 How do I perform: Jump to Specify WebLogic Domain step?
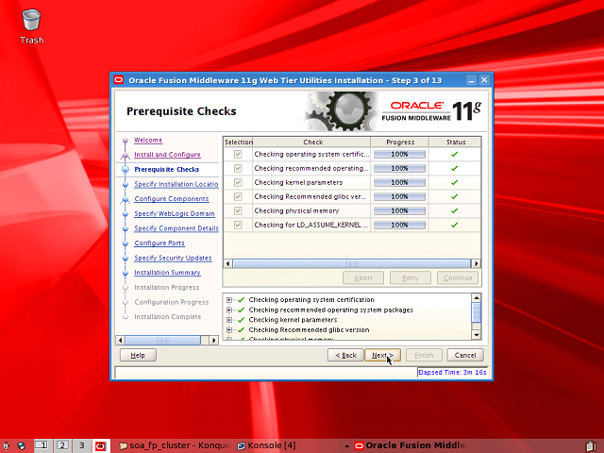174,213
